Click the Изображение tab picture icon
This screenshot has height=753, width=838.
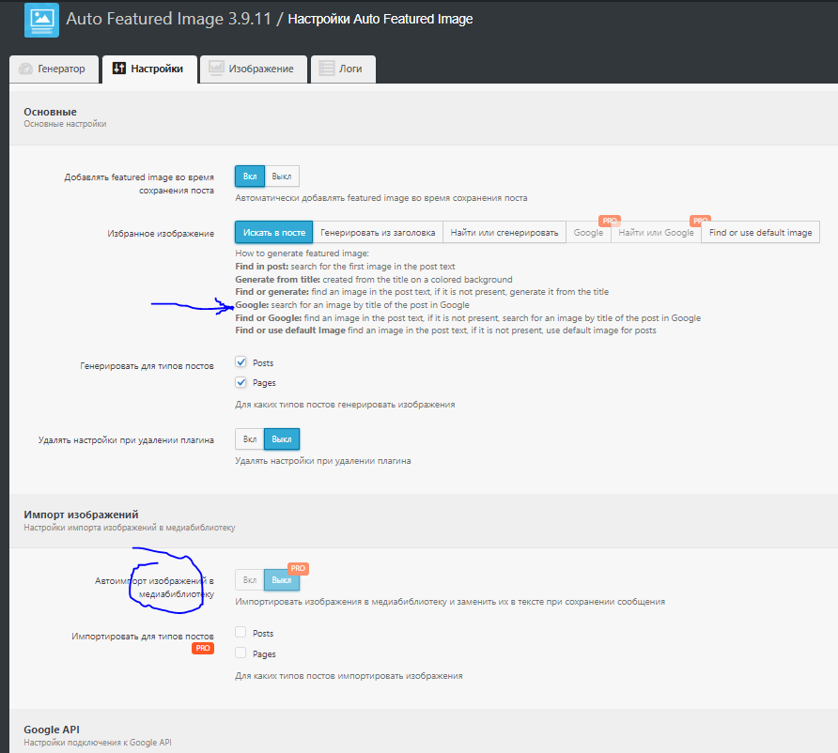(216, 69)
